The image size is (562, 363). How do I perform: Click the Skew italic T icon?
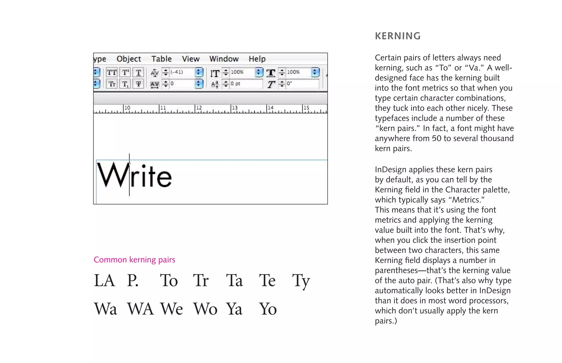point(271,84)
